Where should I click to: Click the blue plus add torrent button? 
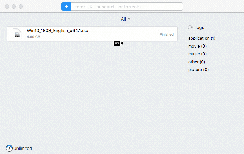click(66, 7)
